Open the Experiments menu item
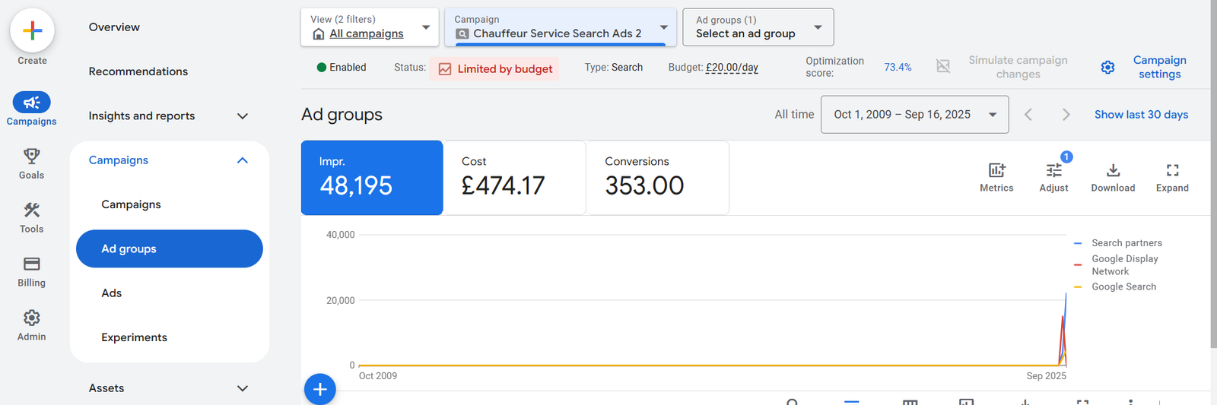The image size is (1217, 405). 134,337
